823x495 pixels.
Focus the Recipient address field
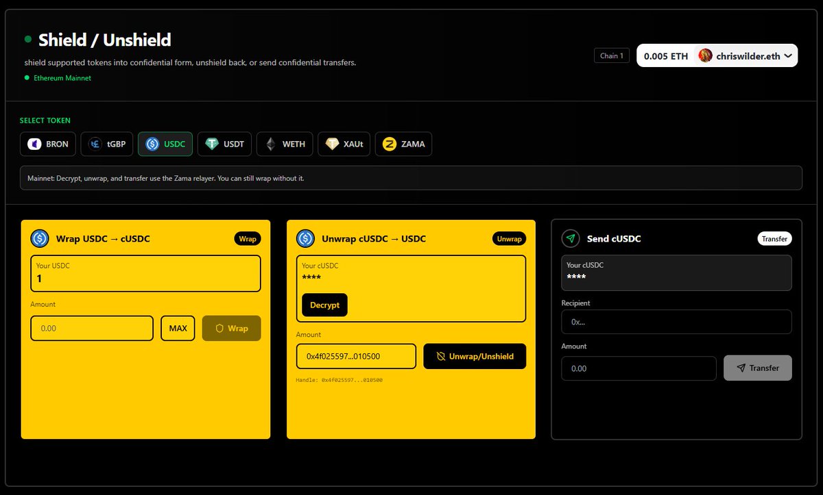coord(676,322)
